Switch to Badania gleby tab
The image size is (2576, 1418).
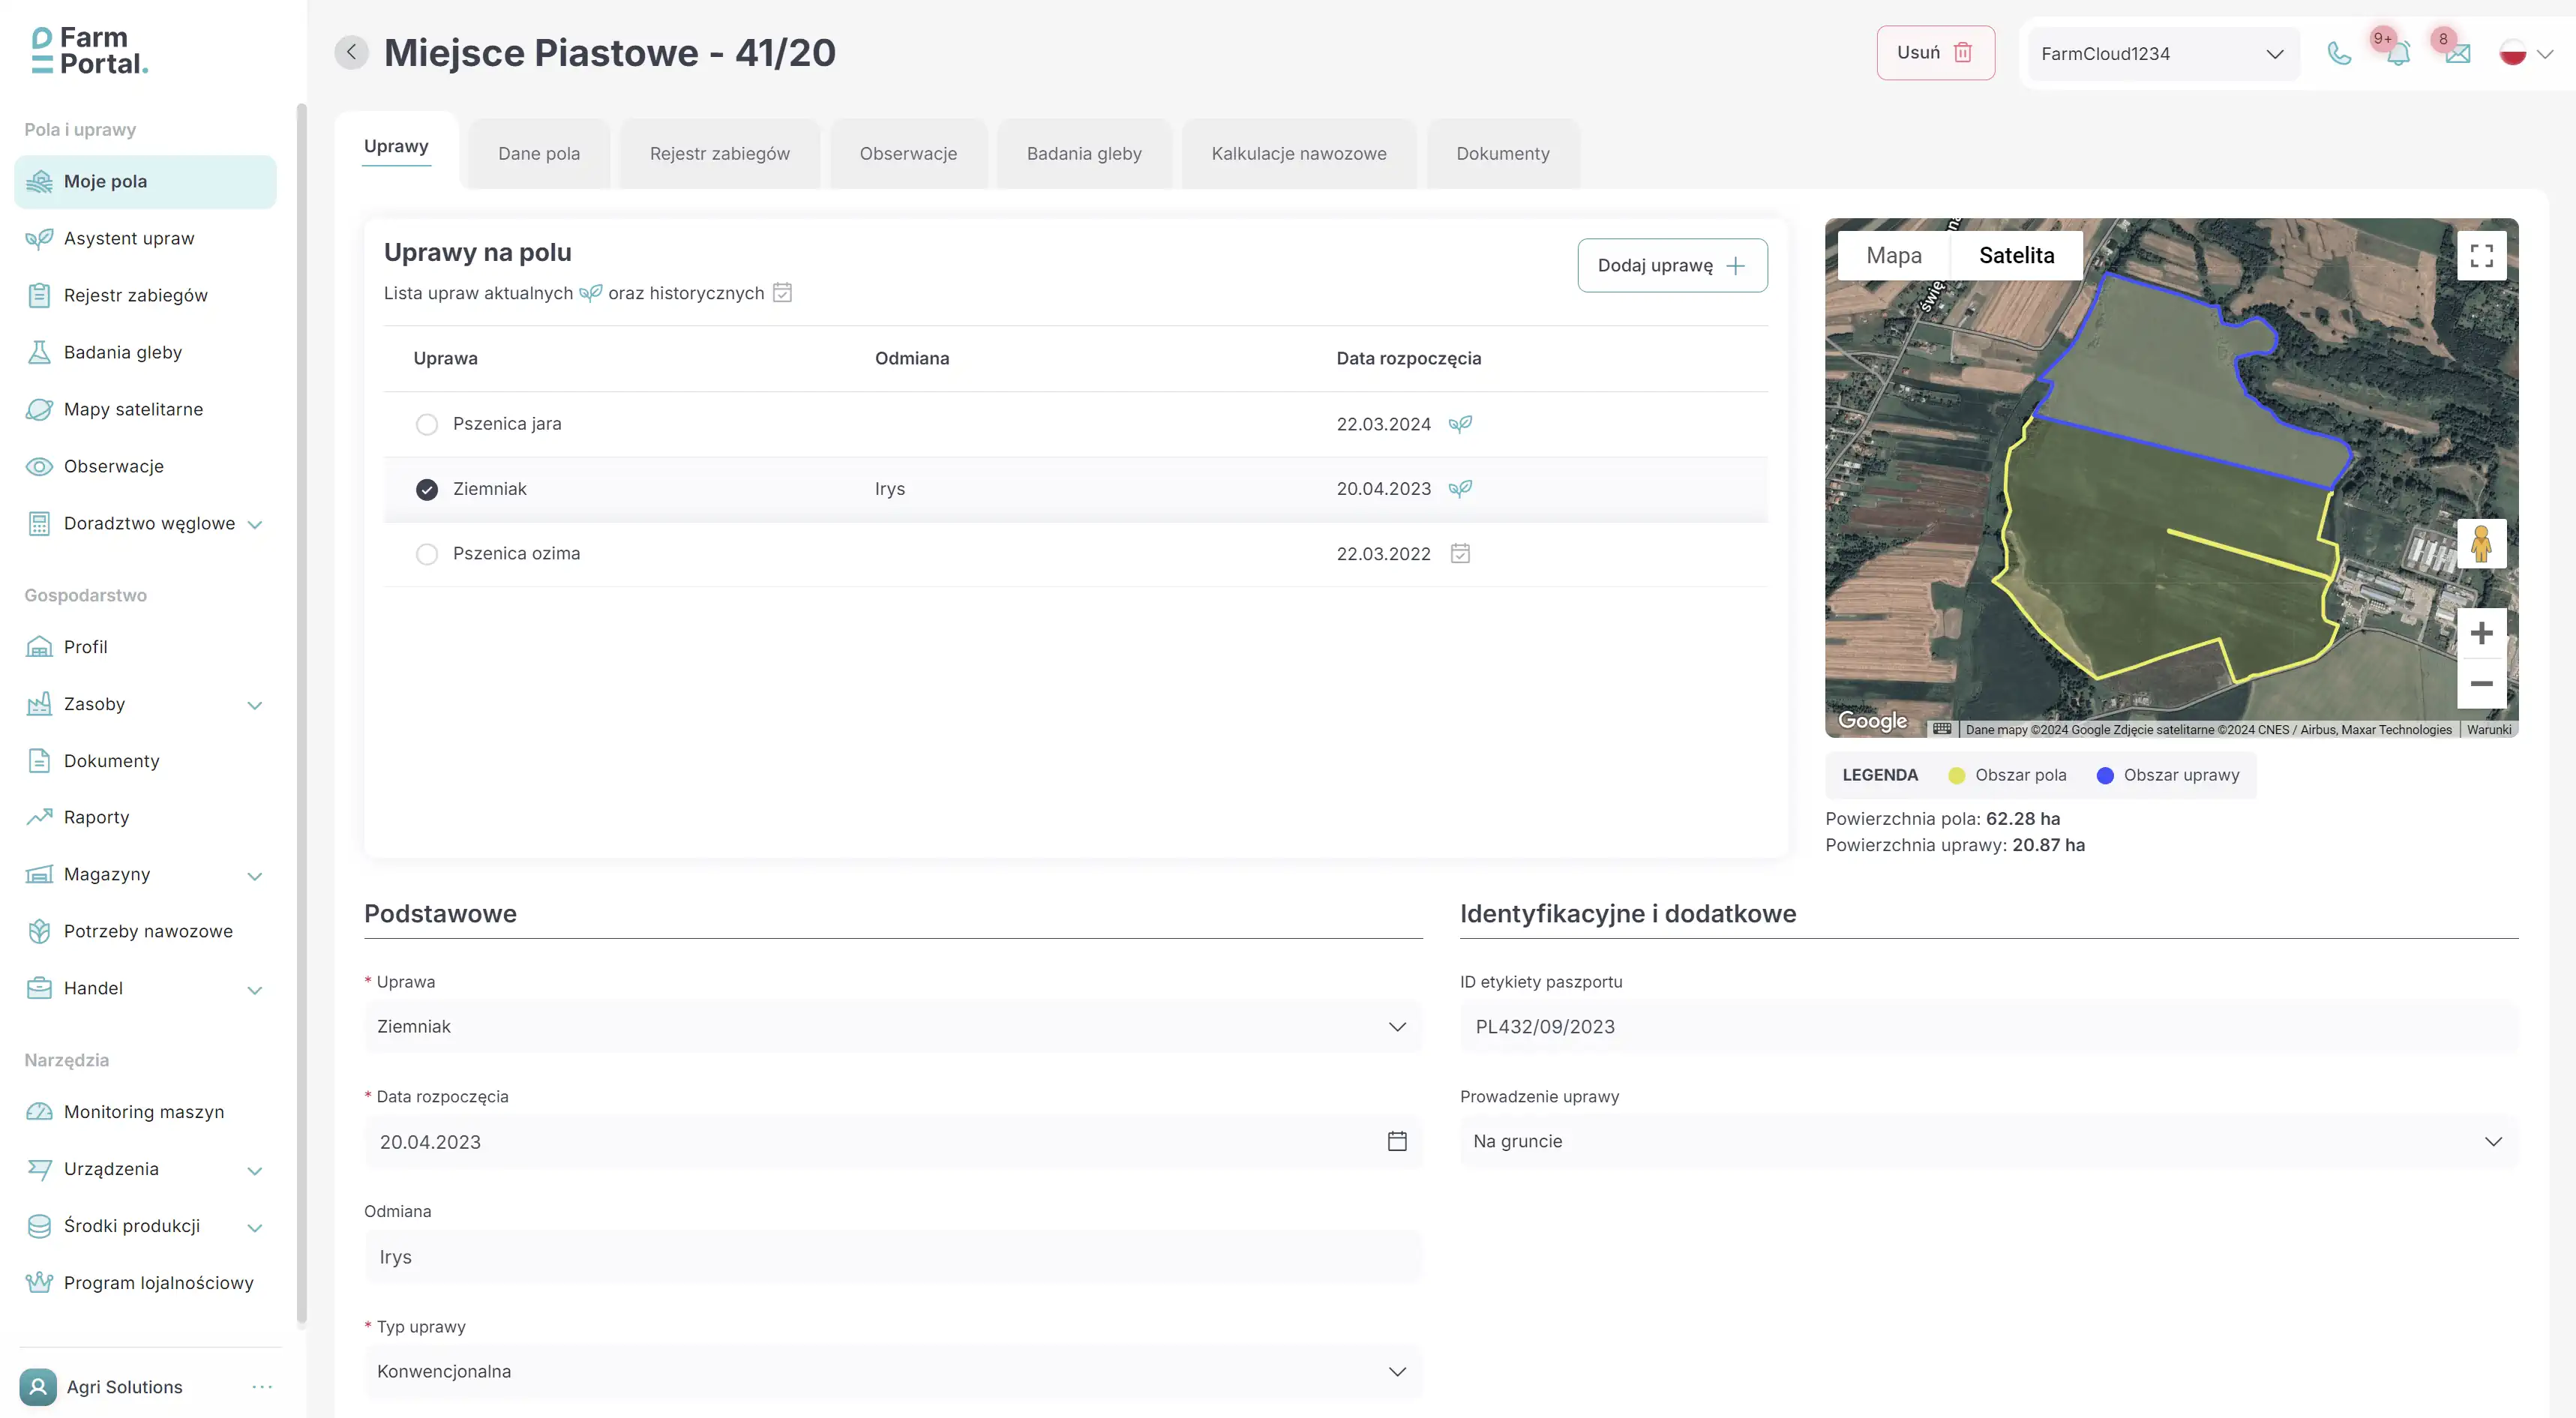[x=1084, y=153]
